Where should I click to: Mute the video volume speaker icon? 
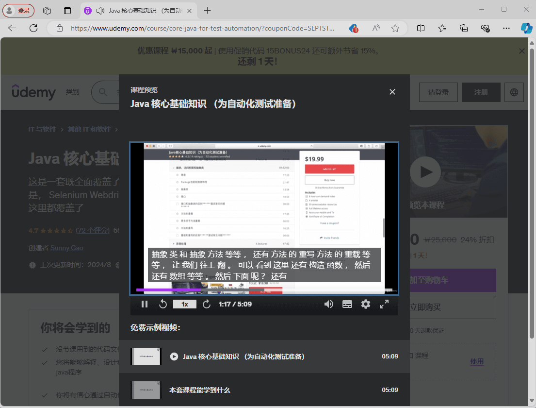tap(329, 304)
